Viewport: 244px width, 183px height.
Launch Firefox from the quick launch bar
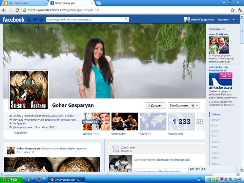click(x=38, y=179)
